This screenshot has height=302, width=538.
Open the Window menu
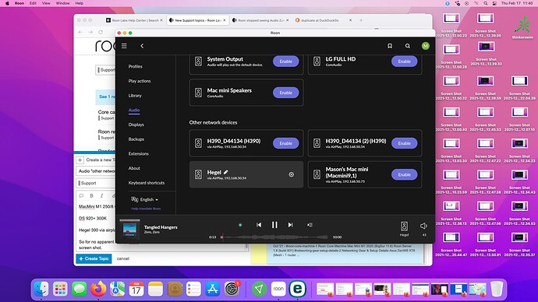pyautogui.click(x=62, y=3)
